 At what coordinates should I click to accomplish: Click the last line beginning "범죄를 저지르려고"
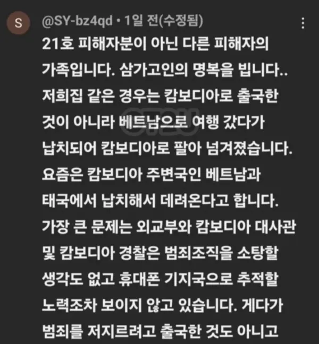click(x=160, y=331)
